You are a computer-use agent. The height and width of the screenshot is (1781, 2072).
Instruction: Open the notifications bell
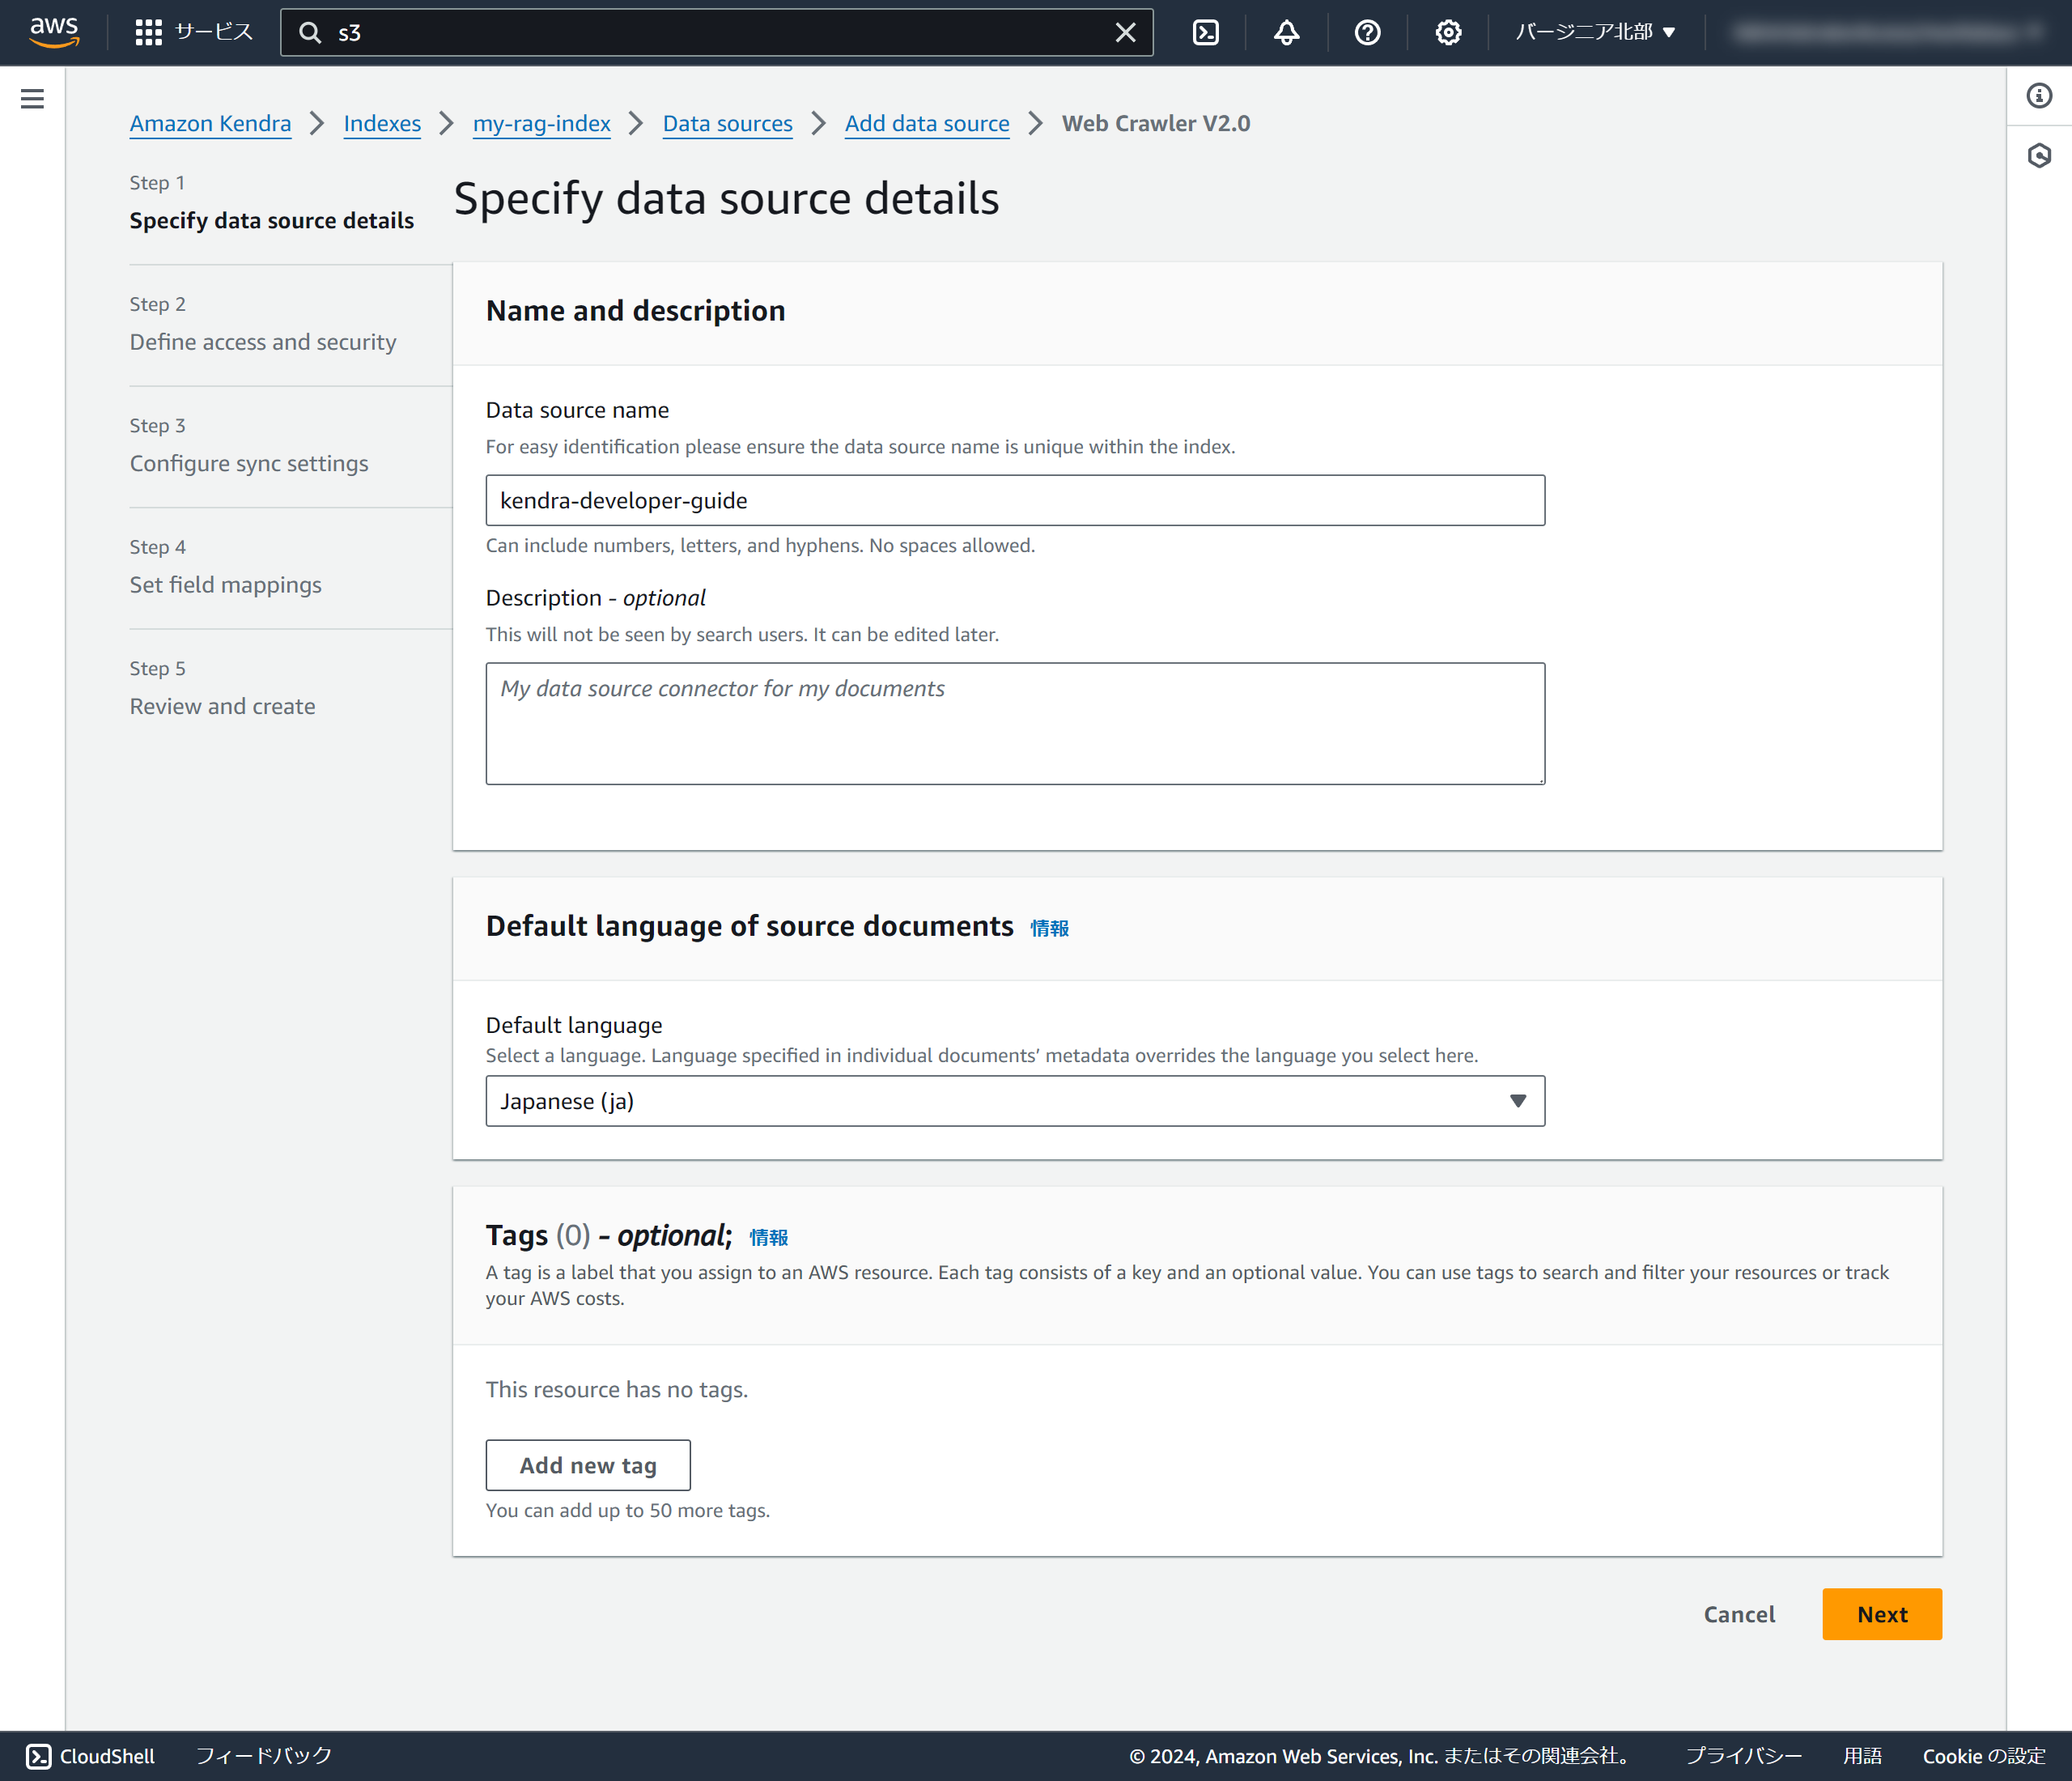click(x=1286, y=32)
